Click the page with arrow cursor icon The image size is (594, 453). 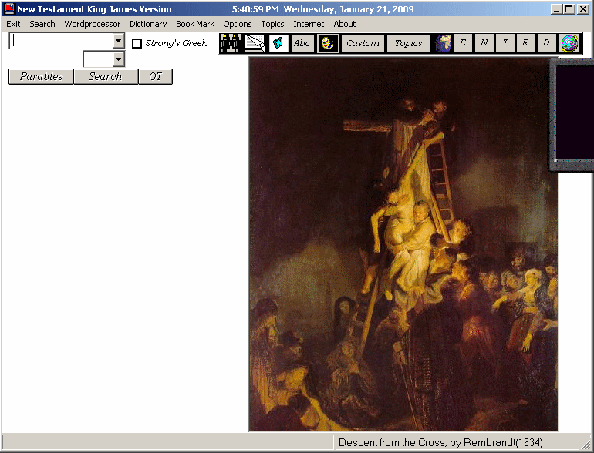tap(255, 43)
